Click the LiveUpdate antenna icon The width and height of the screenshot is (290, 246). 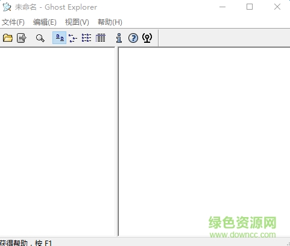pyautogui.click(x=147, y=38)
